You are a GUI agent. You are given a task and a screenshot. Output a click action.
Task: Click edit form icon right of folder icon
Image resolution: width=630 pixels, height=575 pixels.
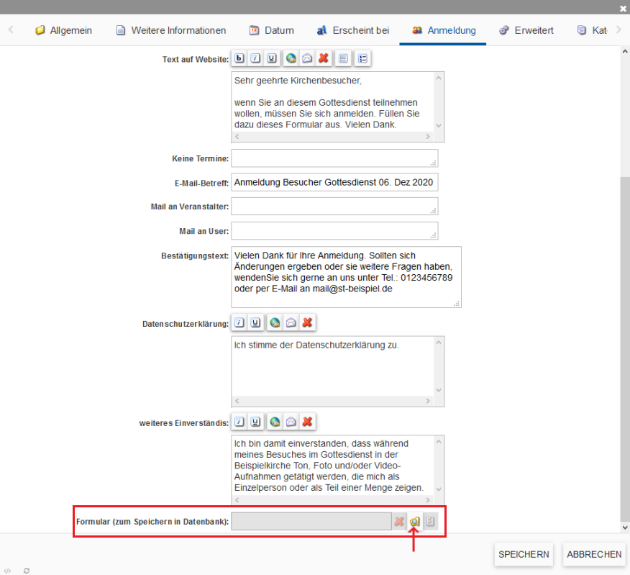(431, 522)
